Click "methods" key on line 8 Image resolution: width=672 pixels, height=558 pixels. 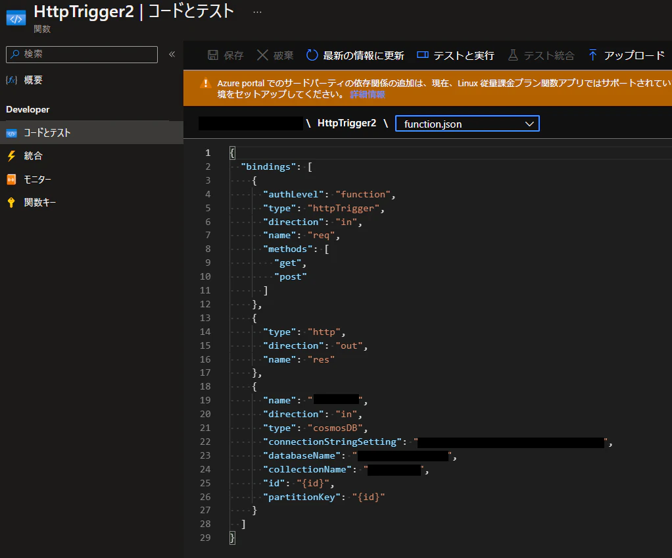(287, 249)
